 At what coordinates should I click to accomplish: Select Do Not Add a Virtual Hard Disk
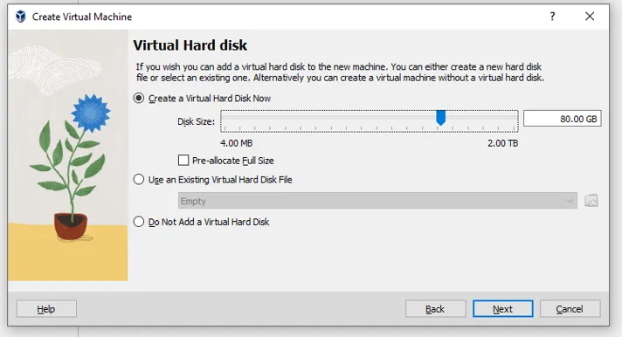click(138, 222)
